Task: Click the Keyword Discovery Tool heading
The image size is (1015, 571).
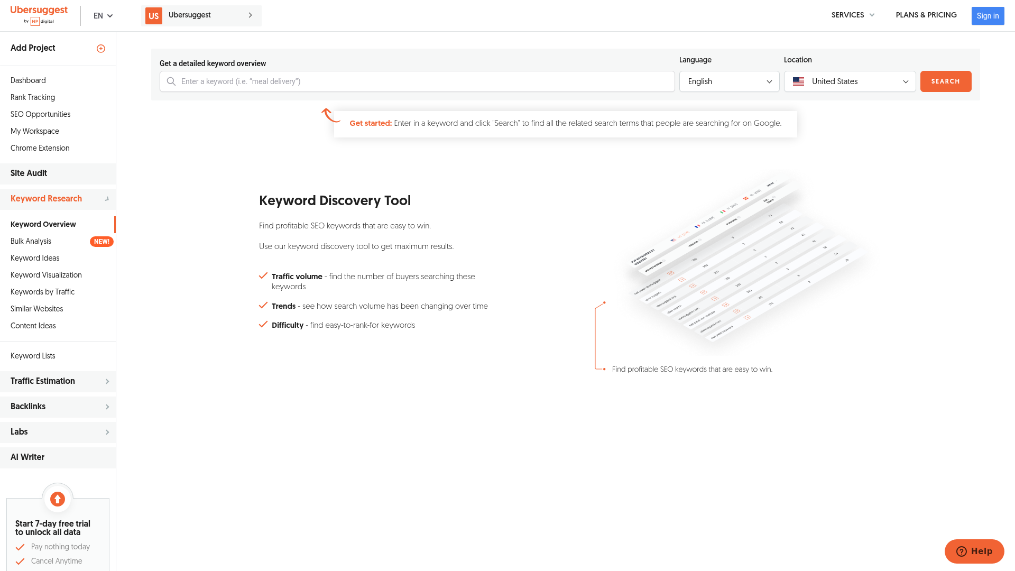Action: tap(335, 201)
